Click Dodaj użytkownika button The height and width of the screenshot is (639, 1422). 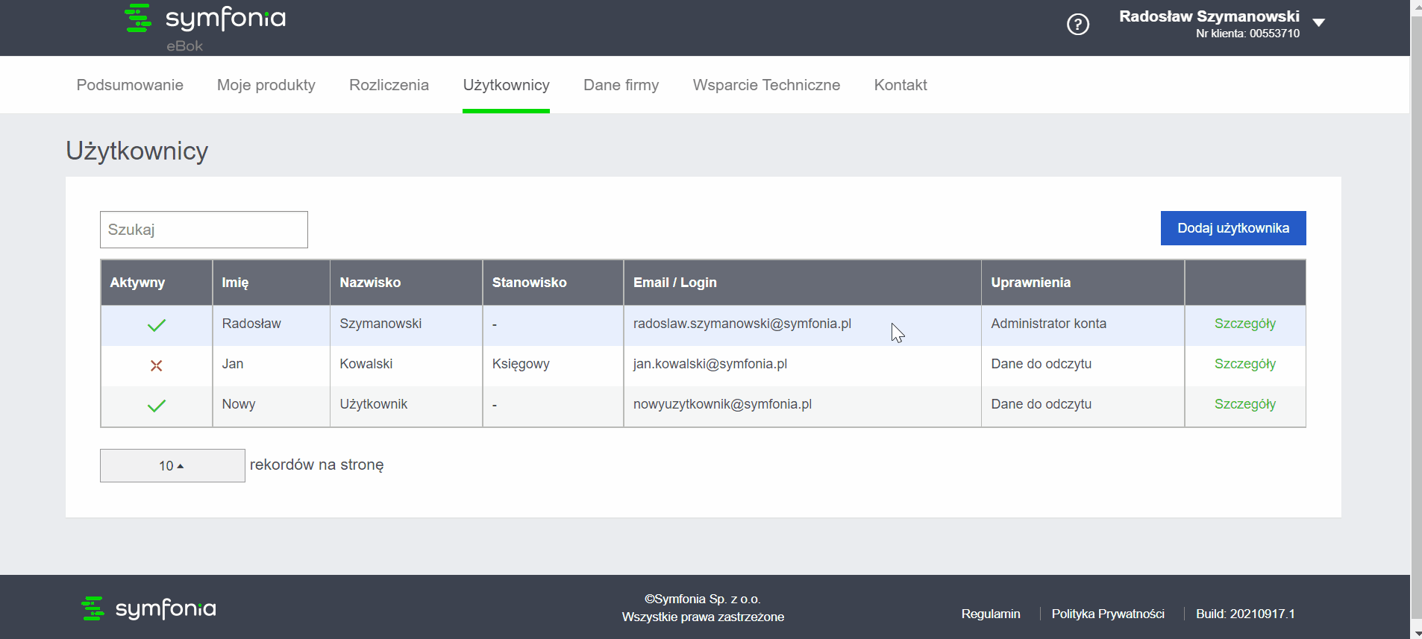pos(1233,228)
